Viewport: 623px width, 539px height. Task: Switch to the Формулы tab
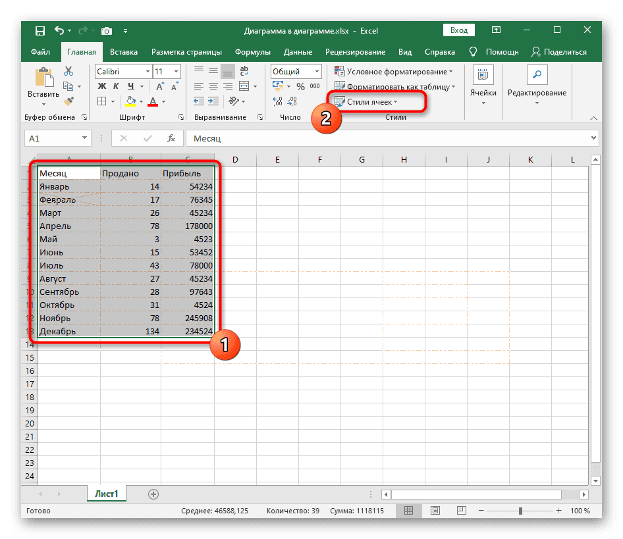253,52
